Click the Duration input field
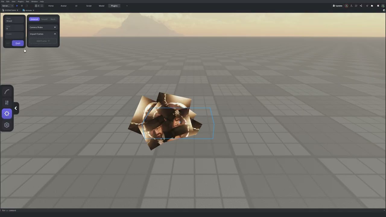This screenshot has width=386, height=217. coord(14,35)
